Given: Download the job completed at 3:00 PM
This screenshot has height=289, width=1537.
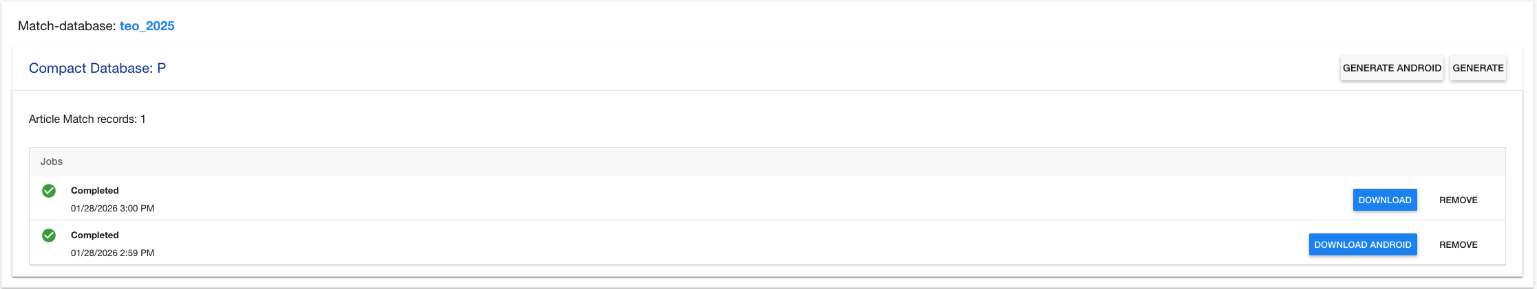Looking at the screenshot, I should pyautogui.click(x=1384, y=200).
